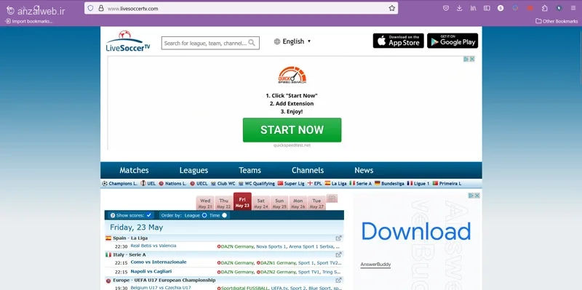Open Italy Serie A external link icon
The width and height of the screenshot is (582, 290).
338,255
